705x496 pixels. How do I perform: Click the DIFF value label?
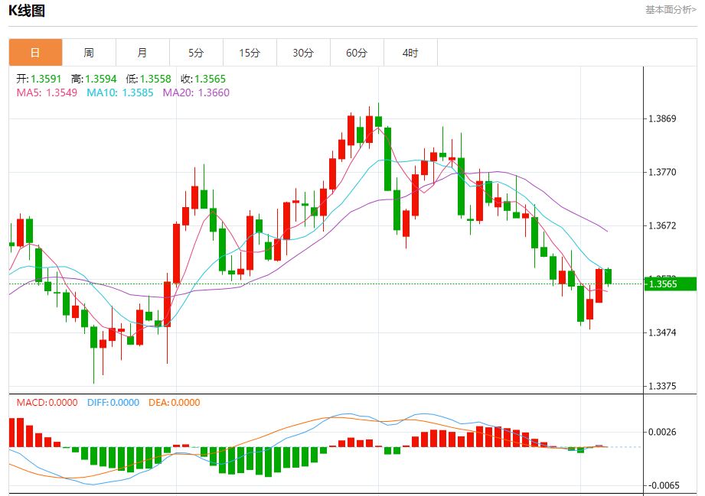(x=113, y=402)
